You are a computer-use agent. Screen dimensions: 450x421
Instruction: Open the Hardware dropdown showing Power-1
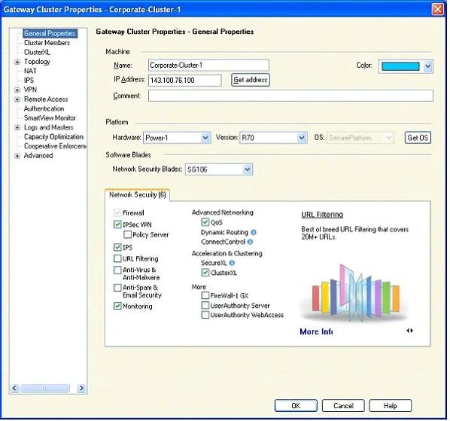177,138
